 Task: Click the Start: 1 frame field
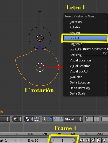[x=9, y=140]
